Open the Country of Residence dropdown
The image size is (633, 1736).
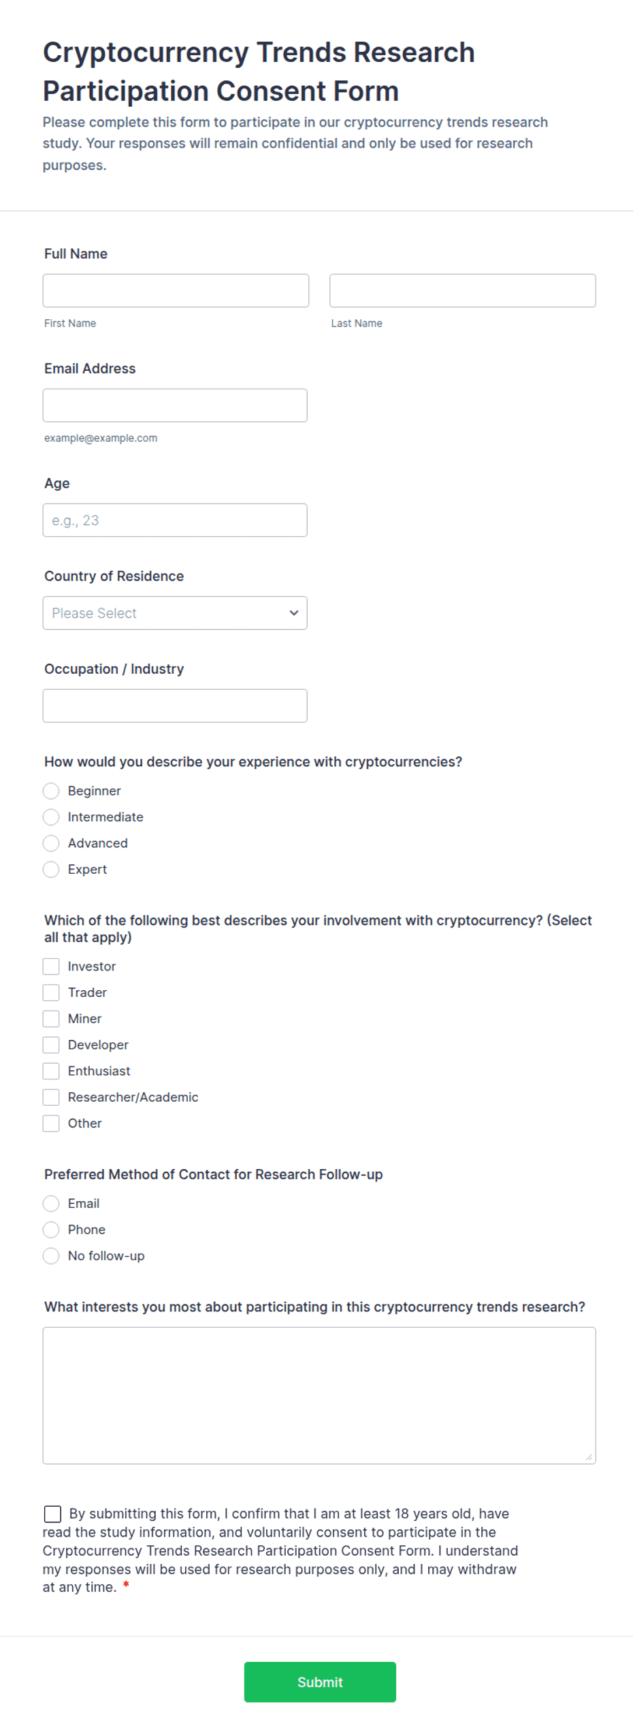[175, 613]
